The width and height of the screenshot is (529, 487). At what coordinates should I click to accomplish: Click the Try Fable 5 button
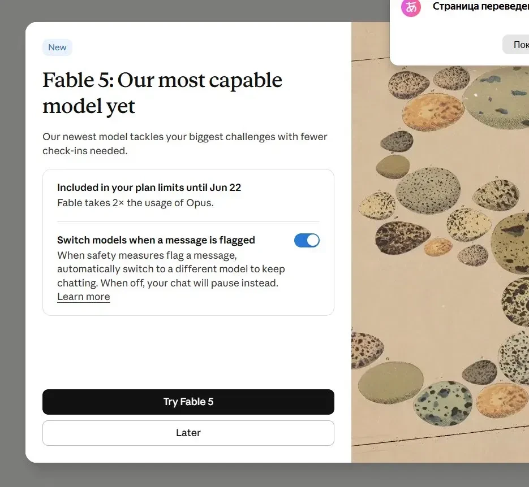(x=188, y=402)
